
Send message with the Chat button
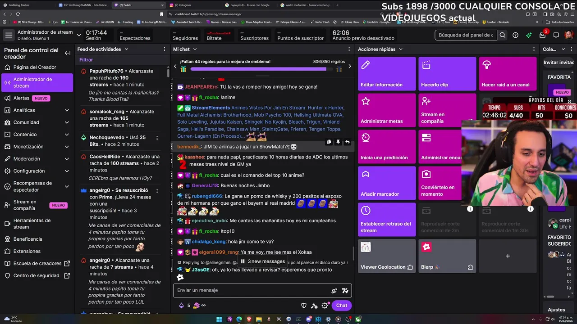[x=342, y=306]
